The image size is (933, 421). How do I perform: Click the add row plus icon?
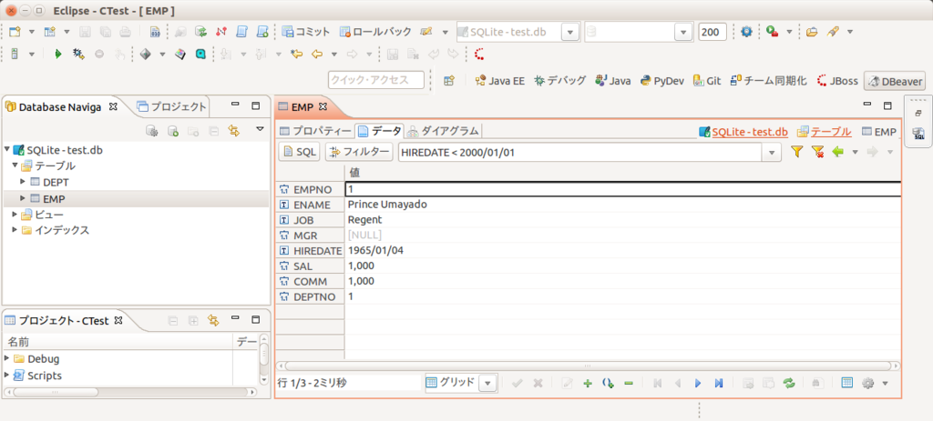(588, 383)
